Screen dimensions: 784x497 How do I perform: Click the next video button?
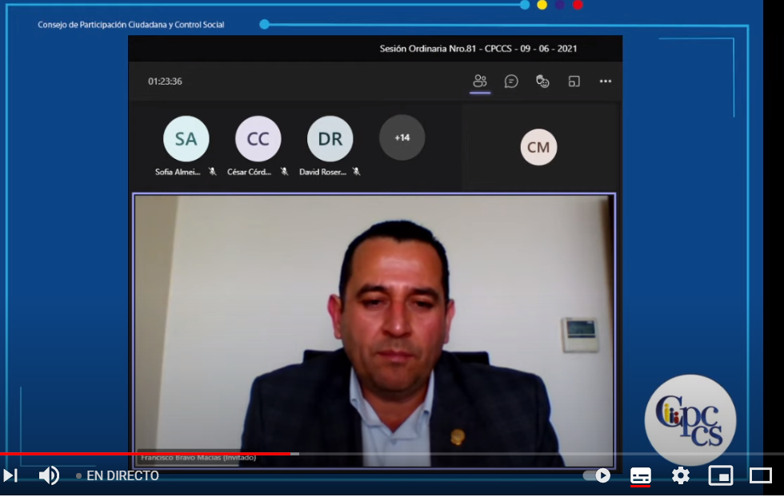pyautogui.click(x=10, y=475)
